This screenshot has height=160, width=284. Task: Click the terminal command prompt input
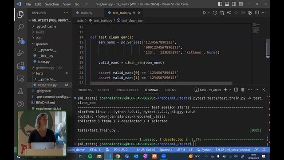click(x=194, y=144)
